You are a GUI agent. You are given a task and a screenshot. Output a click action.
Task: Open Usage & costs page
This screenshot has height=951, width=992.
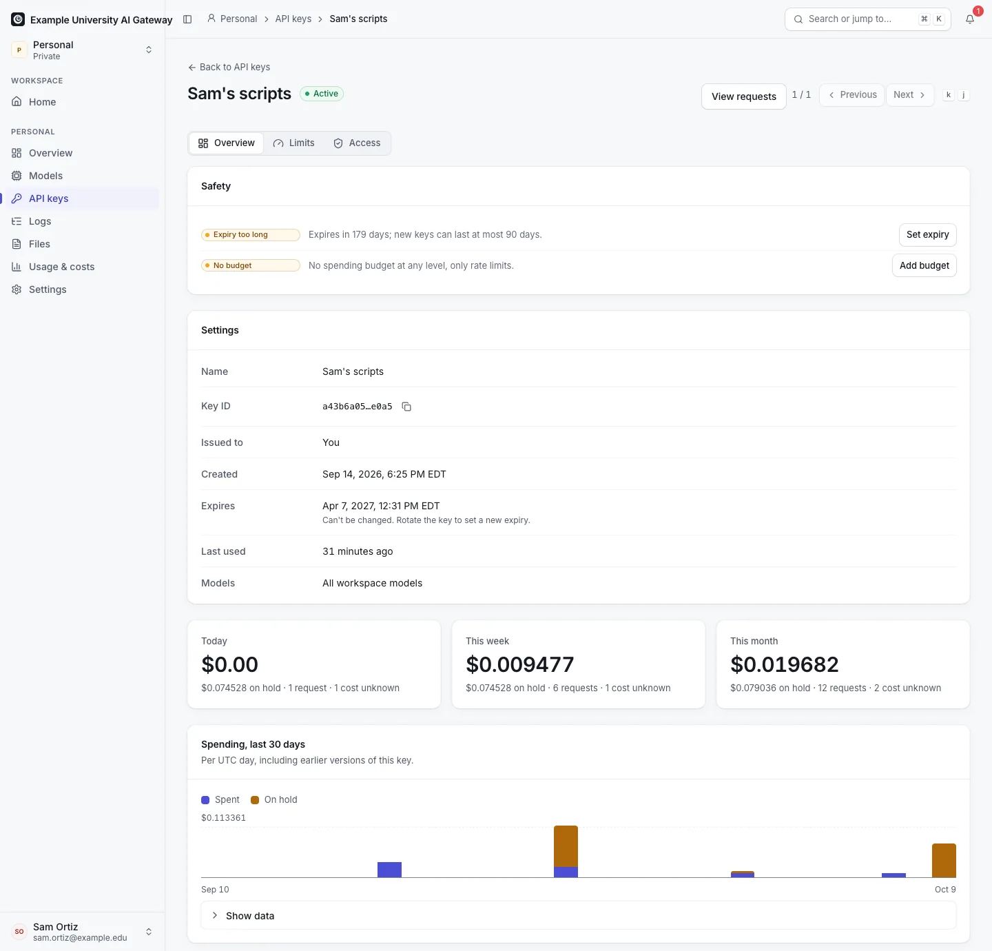coord(83,267)
